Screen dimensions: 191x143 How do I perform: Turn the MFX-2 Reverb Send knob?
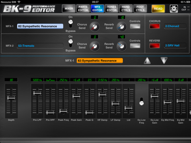click(122, 46)
